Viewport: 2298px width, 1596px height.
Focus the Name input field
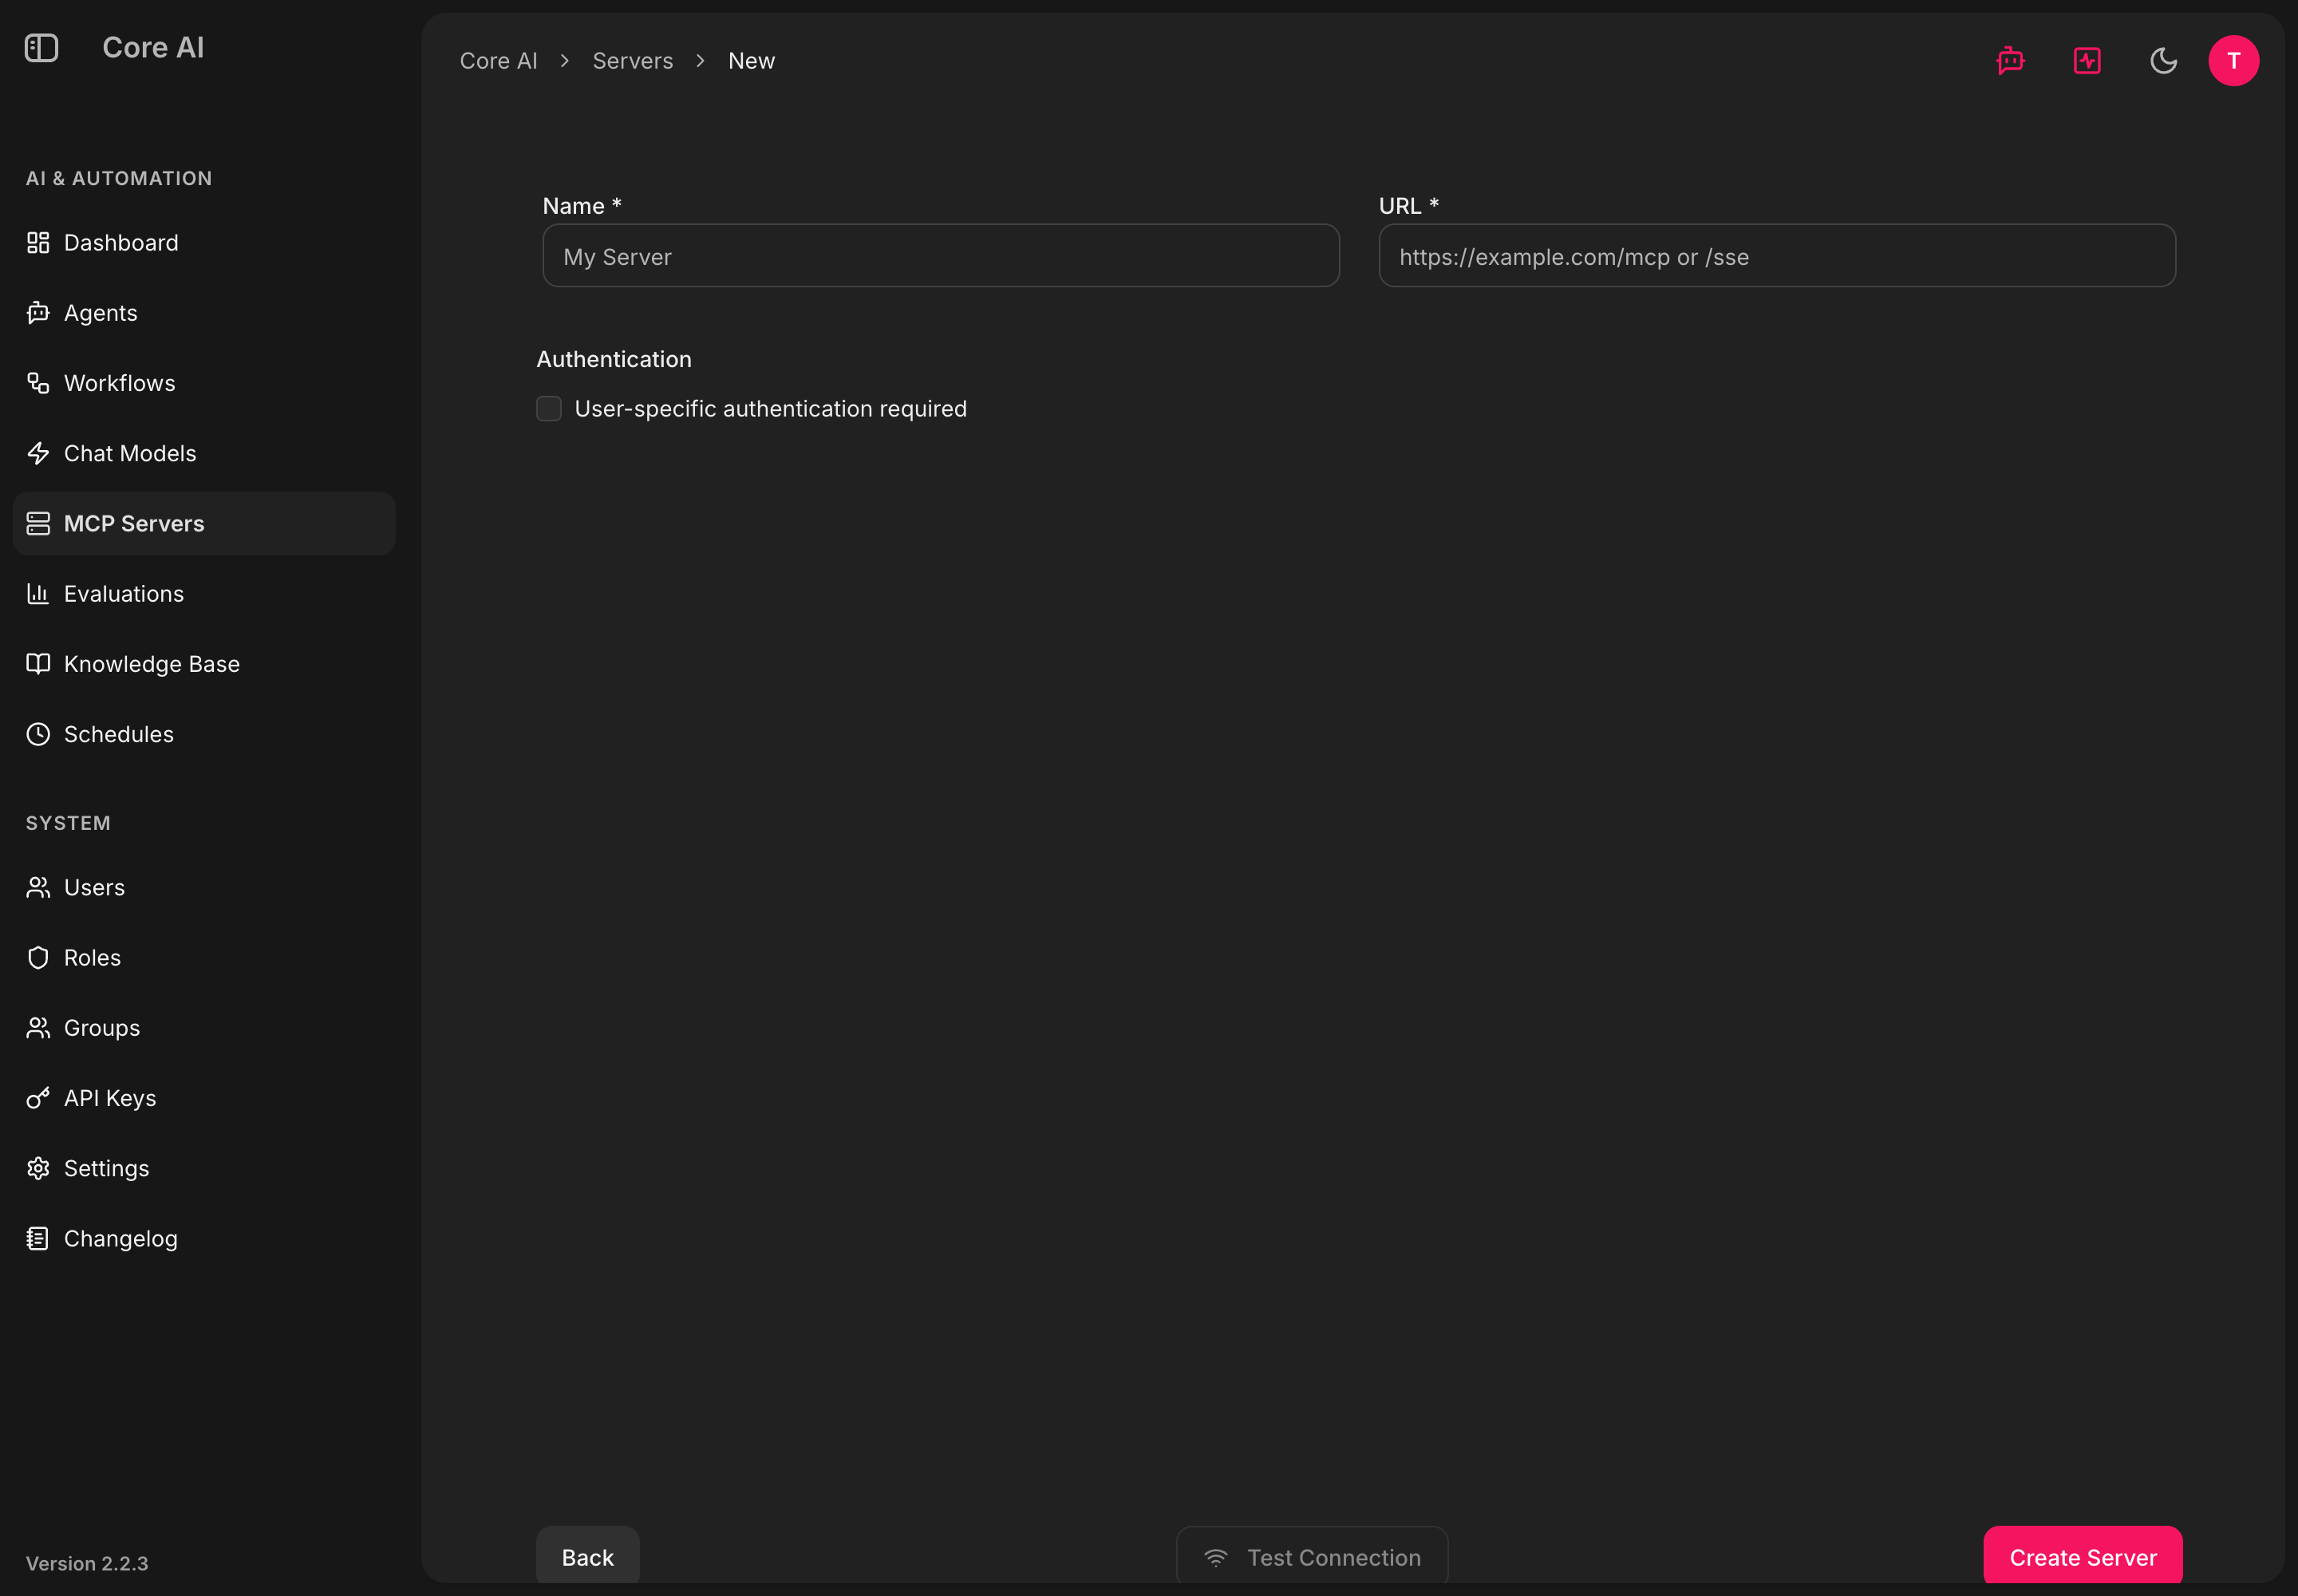point(941,256)
